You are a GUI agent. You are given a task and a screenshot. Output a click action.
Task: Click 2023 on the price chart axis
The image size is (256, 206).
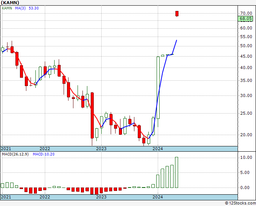[x=101, y=149]
